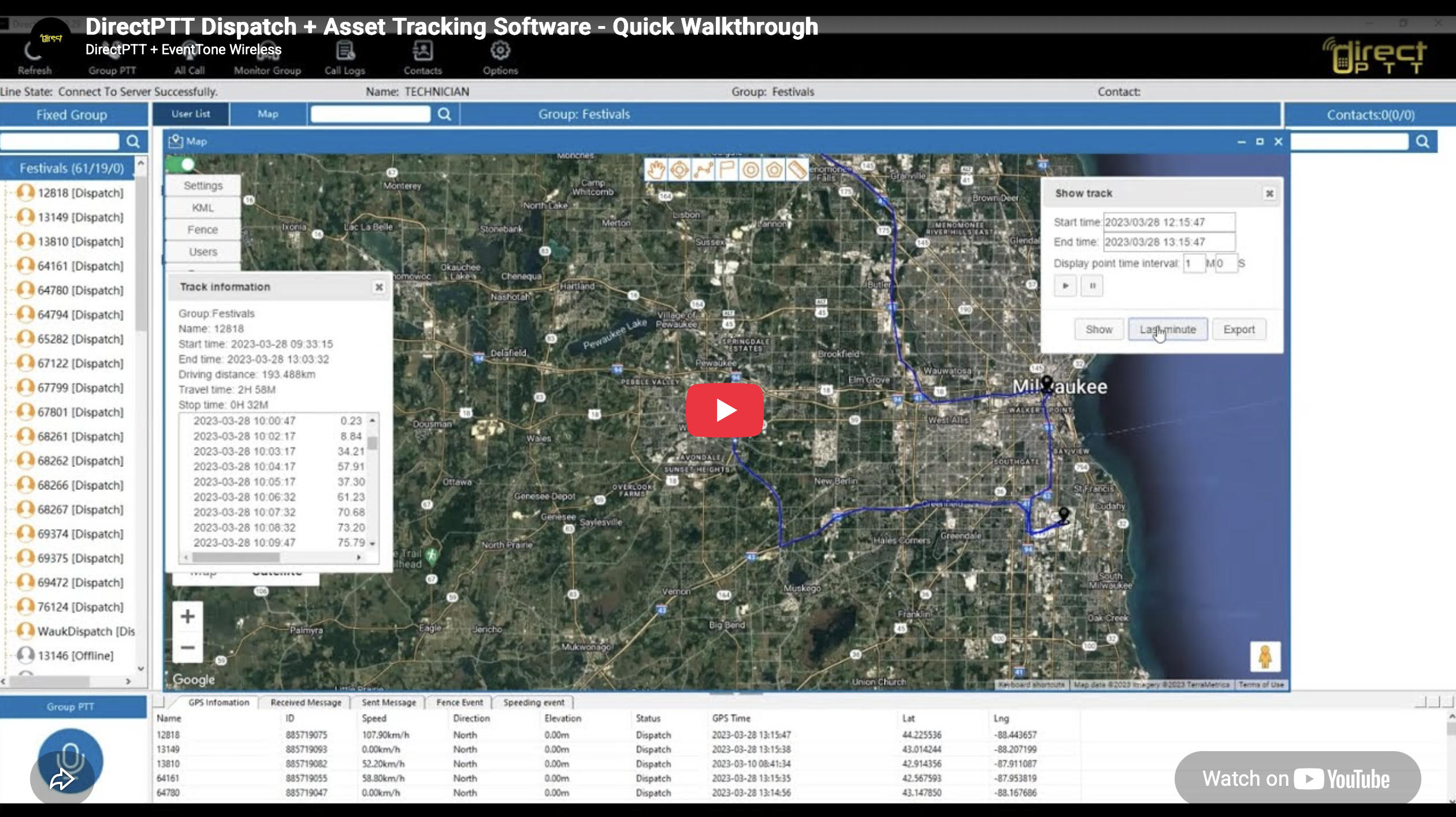This screenshot has width=1456, height=817.
Task: Click the Watch on YouTube button
Action: coord(1297,778)
